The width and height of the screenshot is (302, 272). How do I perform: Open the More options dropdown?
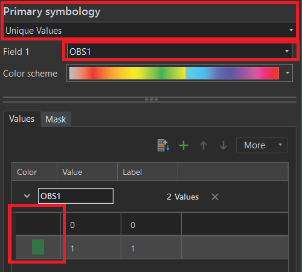[x=262, y=145]
